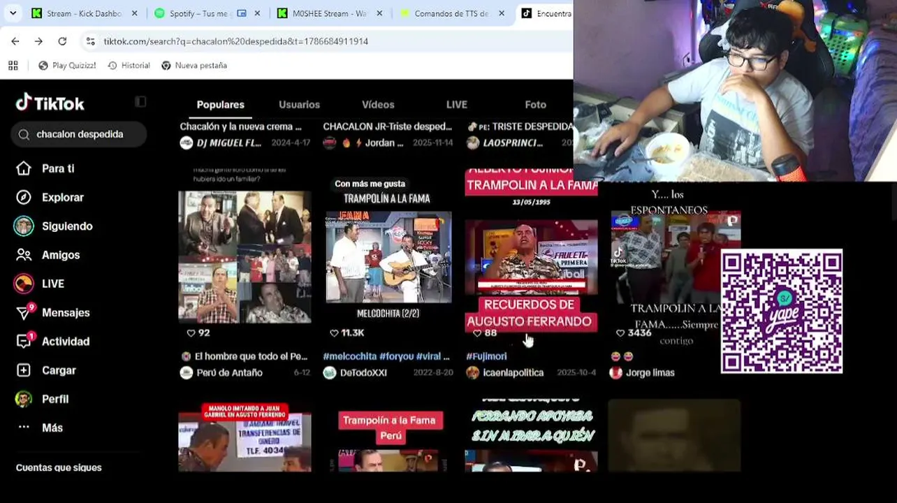Expand the browser tab search dropdown
The width and height of the screenshot is (897, 503).
pyautogui.click(x=13, y=13)
